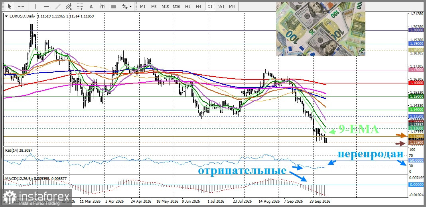Screen dimensions: 426x207
Task: Click the 23 Jul 2026 date label
Action: (242, 201)
